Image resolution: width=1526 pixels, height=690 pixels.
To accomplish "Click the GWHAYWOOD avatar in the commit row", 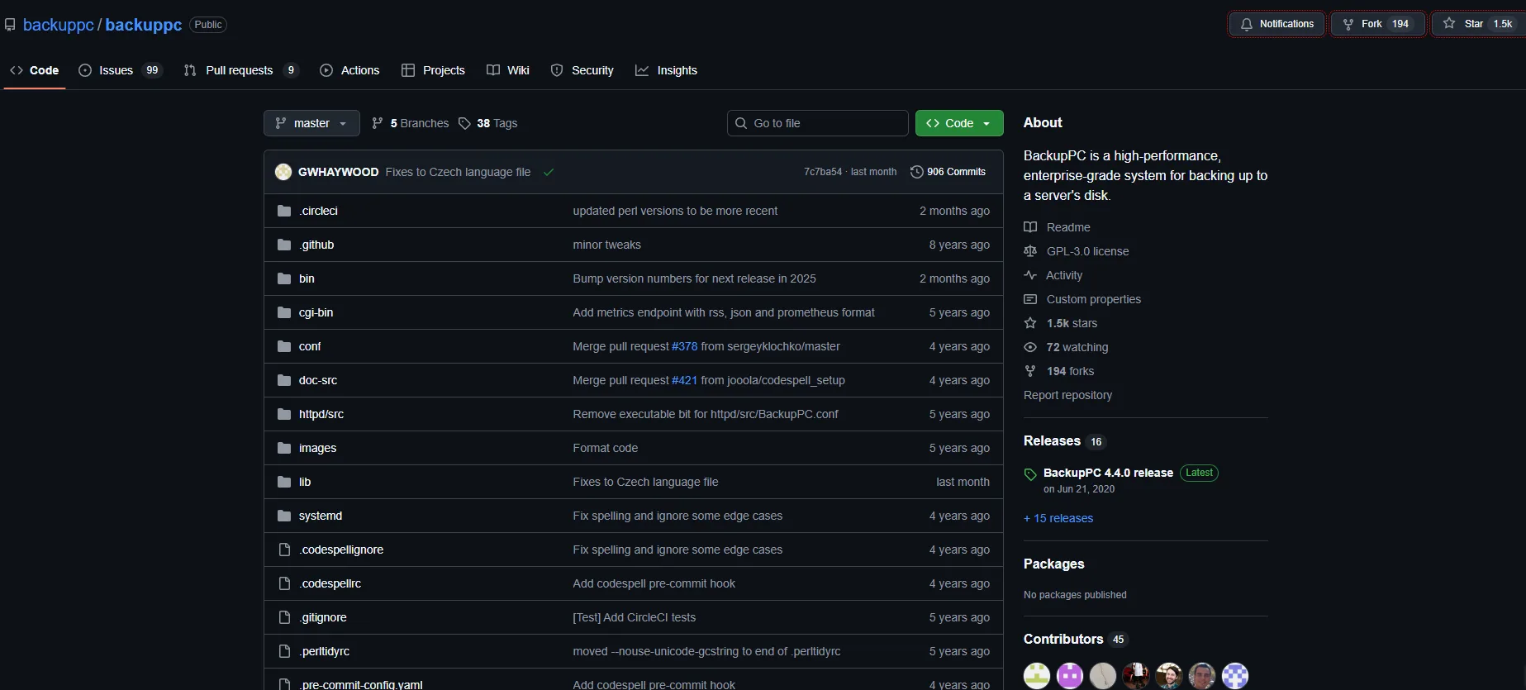I will tap(283, 172).
